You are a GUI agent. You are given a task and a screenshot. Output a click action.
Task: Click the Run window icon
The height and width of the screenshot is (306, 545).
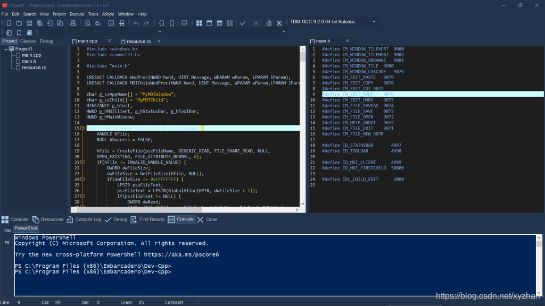click(x=209, y=23)
